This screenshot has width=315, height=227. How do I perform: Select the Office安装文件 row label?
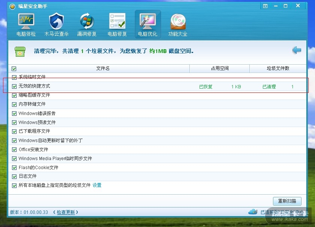pos(33,150)
